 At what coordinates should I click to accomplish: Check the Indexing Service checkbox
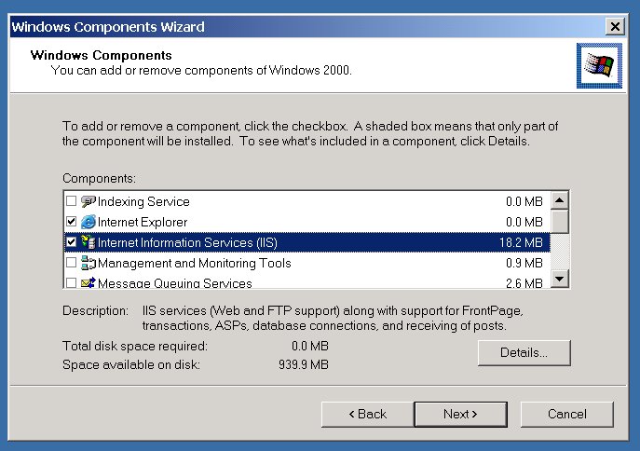(71, 201)
